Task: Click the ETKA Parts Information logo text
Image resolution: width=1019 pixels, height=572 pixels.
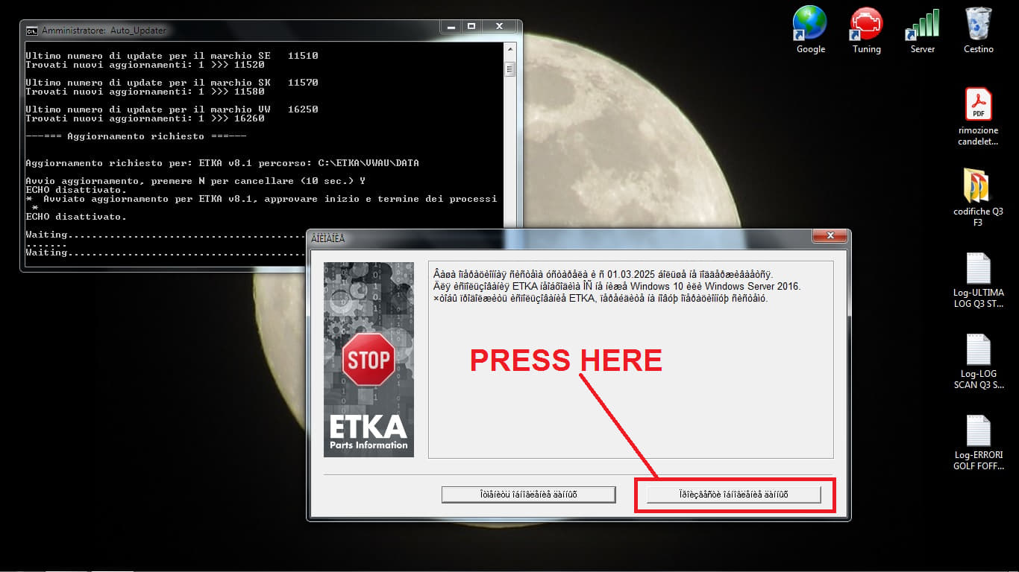Action: (369, 433)
